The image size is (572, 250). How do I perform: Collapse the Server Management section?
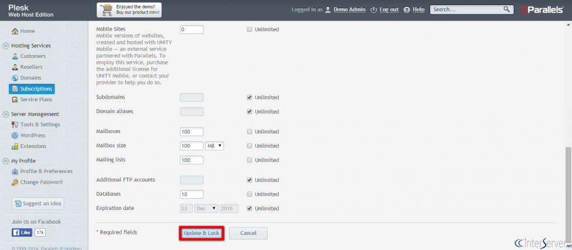tap(6, 114)
